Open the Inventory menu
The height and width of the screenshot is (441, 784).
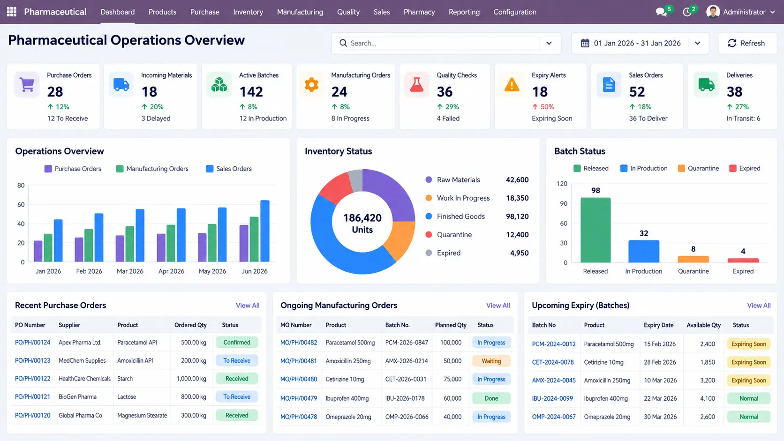[248, 12]
